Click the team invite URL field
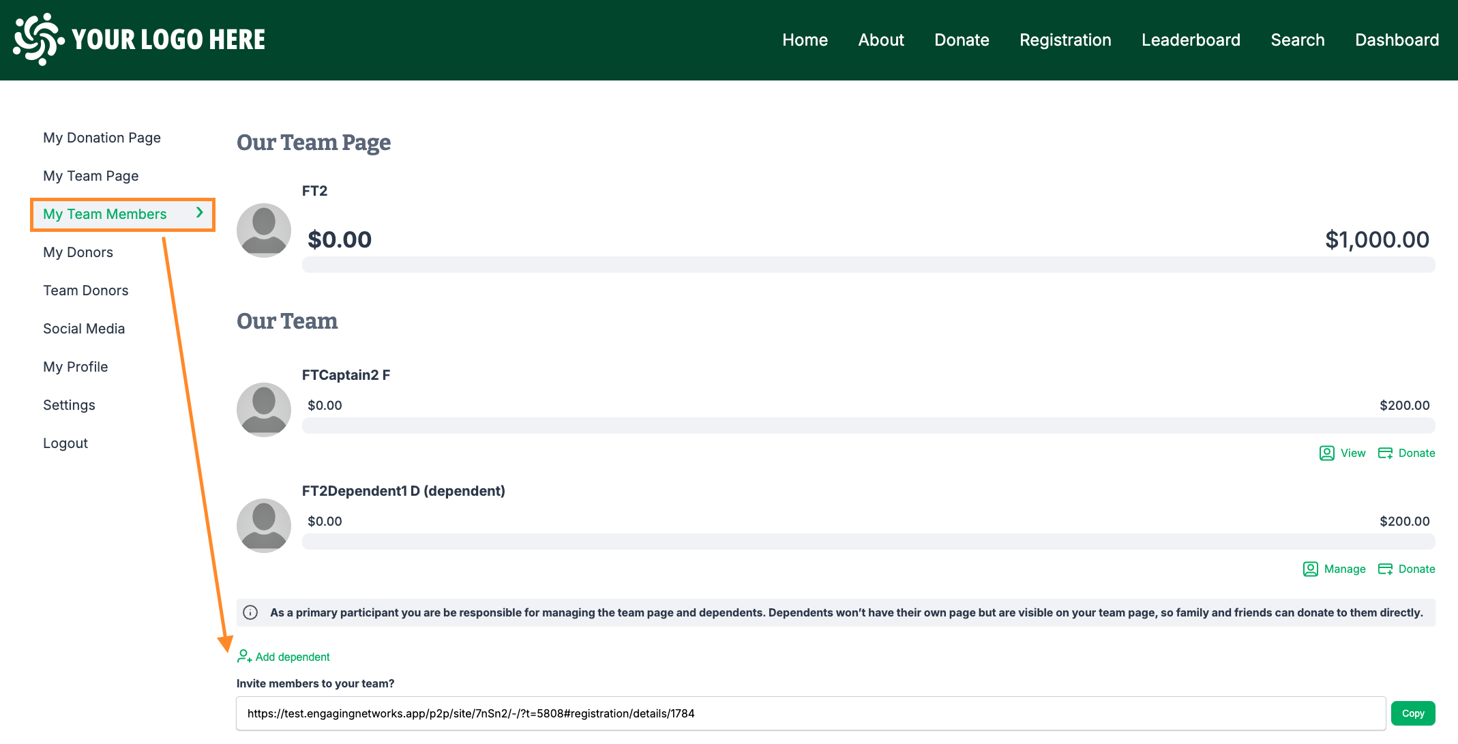 [x=810, y=713]
